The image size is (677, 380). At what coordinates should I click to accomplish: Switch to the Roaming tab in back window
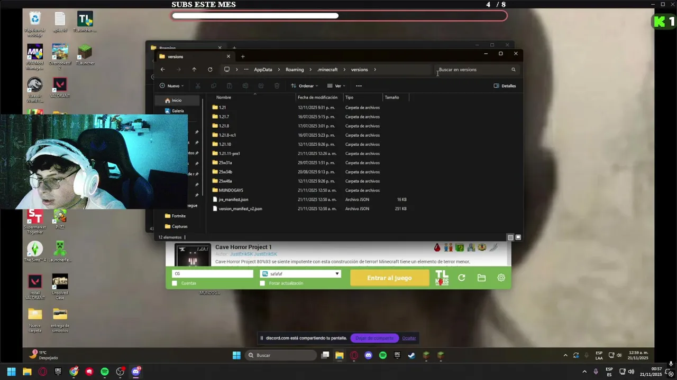185,47
